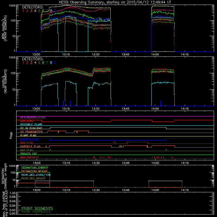
Task: Select detector 1 in the rear segments legend
Action: pos(23,63)
